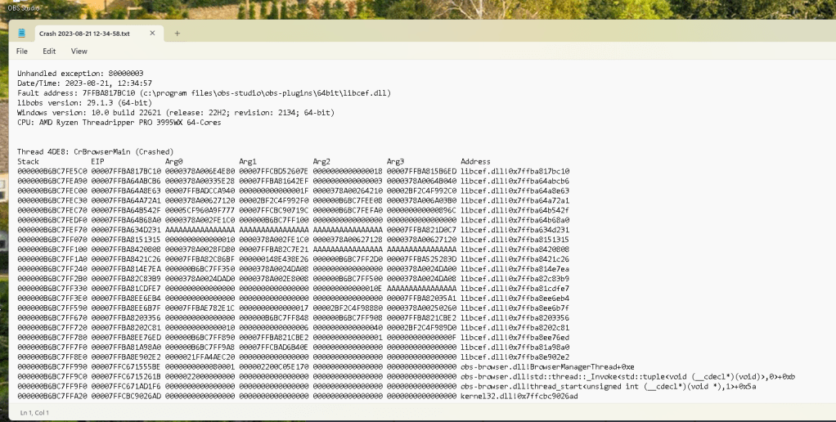Click the 'libcef.dll!0x7ffba82c83b9' address entry
836x422 pixels.
(x=515, y=279)
